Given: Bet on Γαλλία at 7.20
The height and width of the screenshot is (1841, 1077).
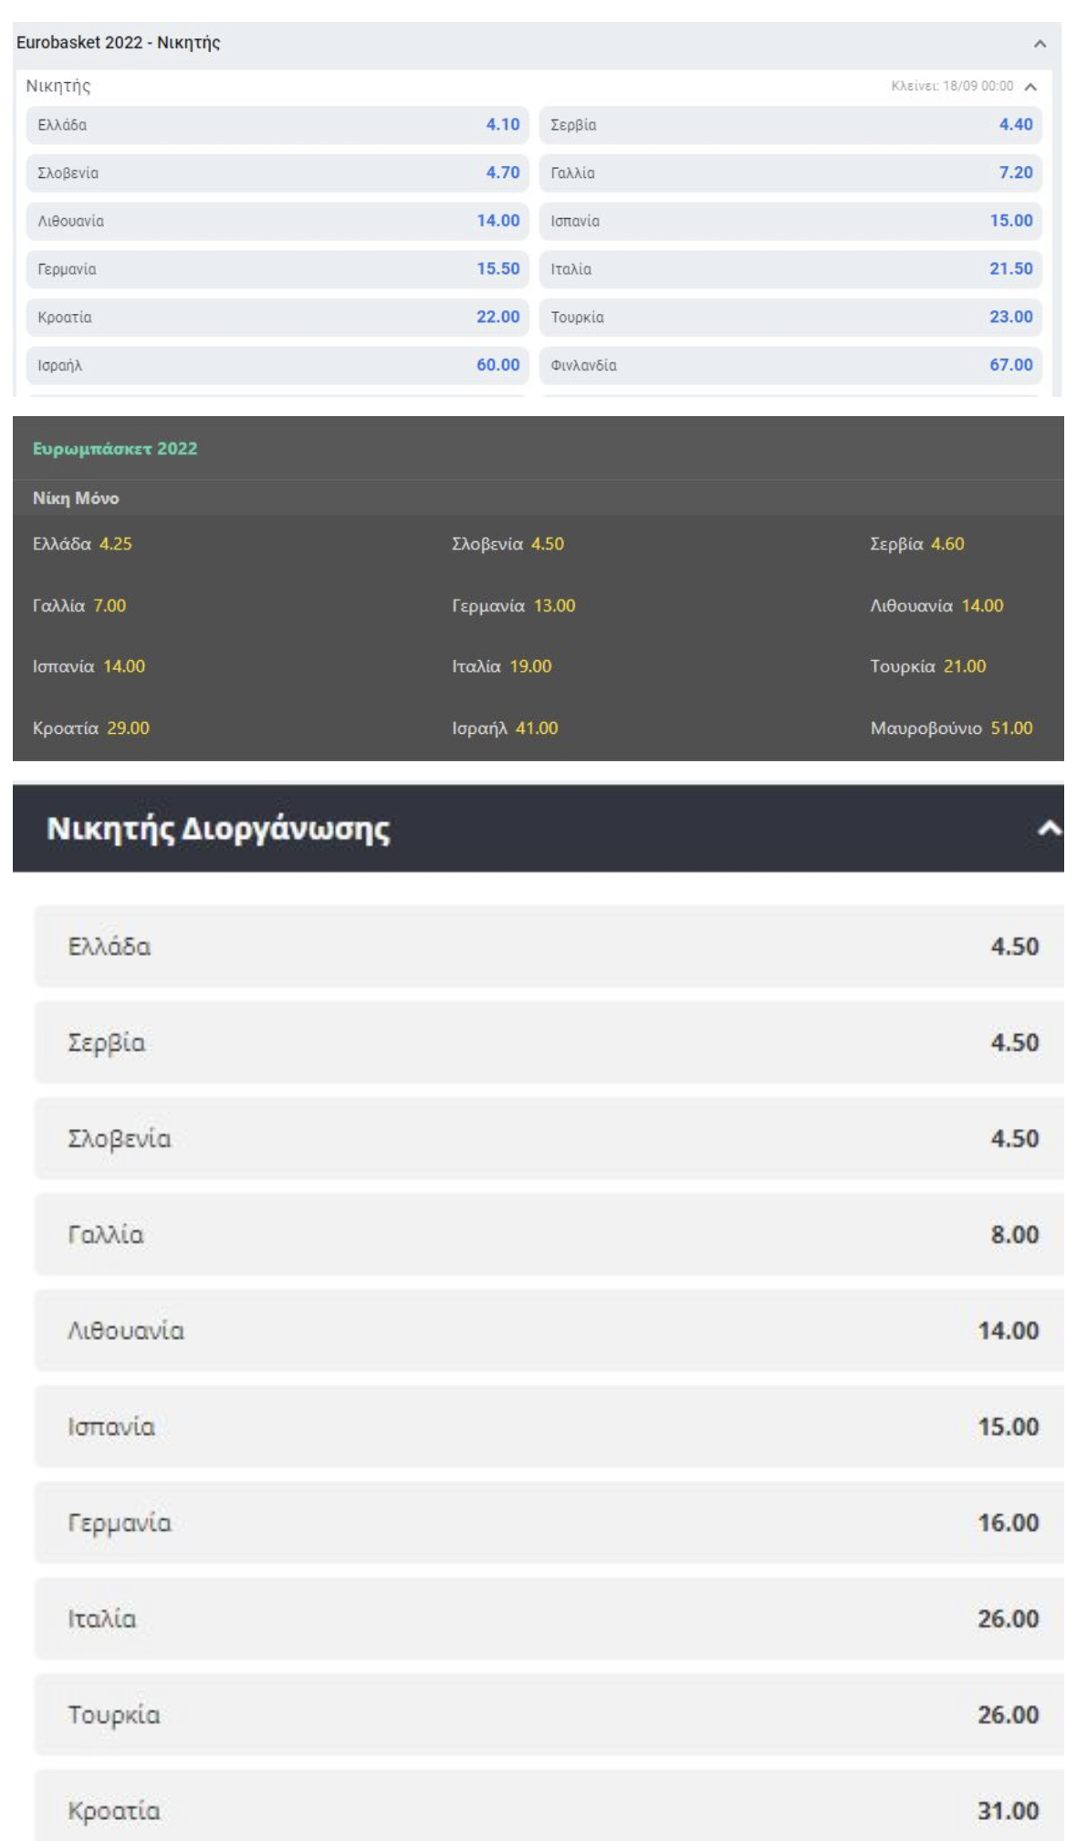Looking at the screenshot, I should point(790,173).
